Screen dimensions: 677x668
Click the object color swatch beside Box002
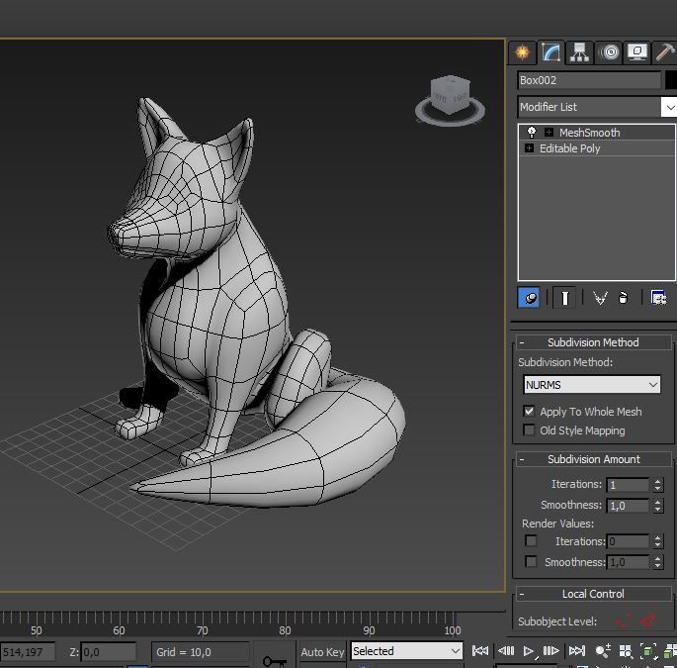pos(672,80)
